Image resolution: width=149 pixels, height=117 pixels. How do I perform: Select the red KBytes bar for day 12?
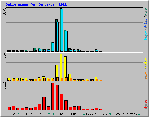tap(57, 98)
